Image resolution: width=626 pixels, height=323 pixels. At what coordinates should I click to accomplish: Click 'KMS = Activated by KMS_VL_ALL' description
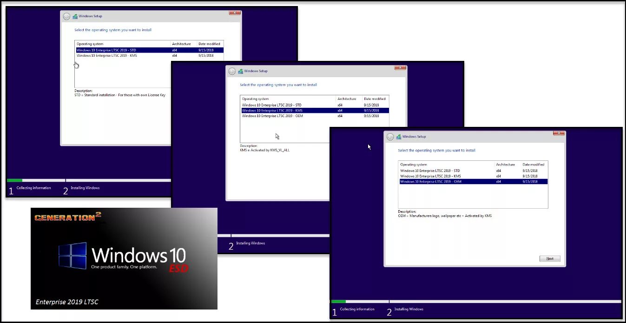tap(264, 150)
